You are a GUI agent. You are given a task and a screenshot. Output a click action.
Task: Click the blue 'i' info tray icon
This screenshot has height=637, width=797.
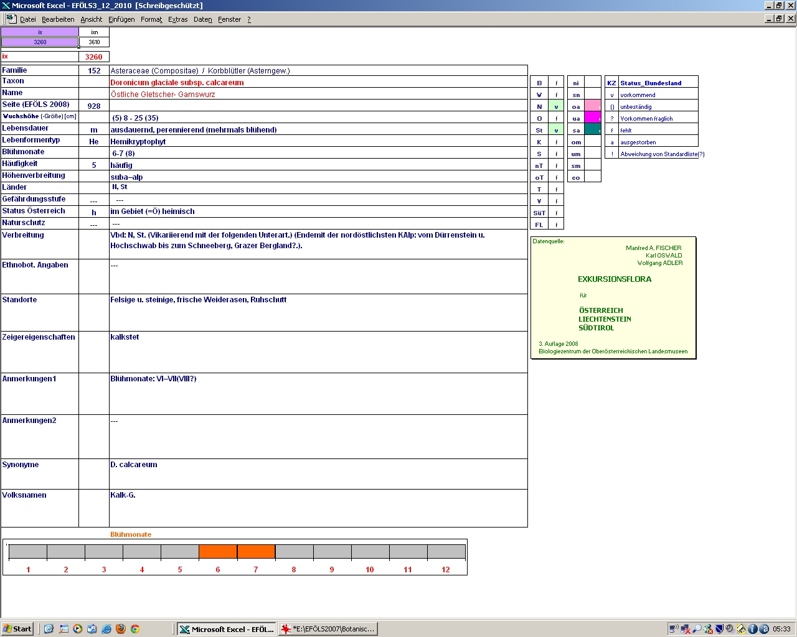(753, 629)
